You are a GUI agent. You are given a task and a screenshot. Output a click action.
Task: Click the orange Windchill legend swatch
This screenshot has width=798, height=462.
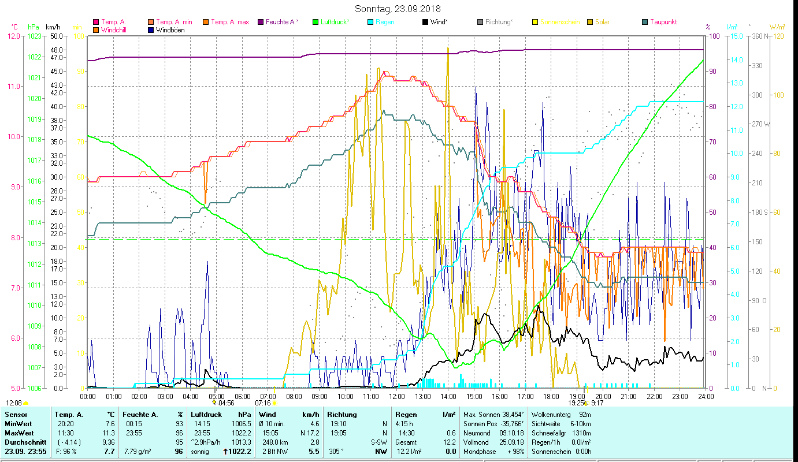[x=96, y=29]
